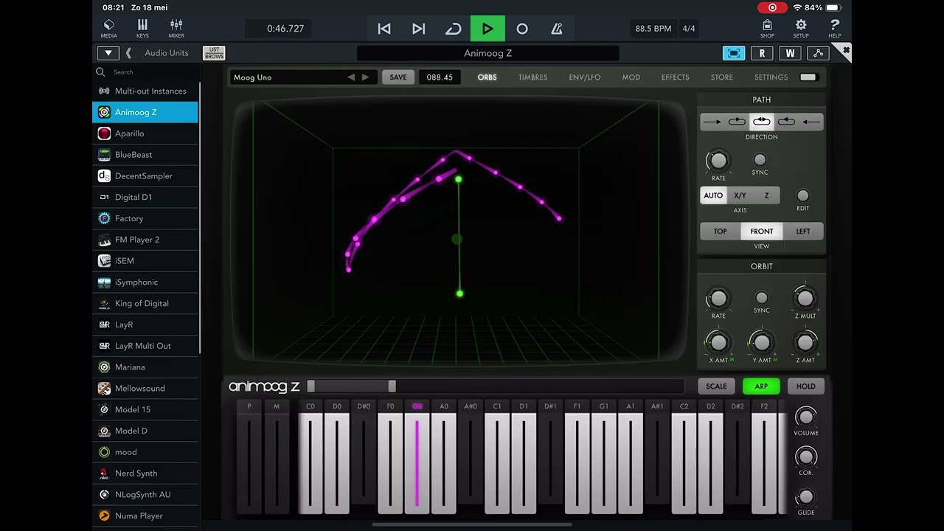Switch the view to TOP
Screen dimensions: 944x531
(x=721, y=232)
